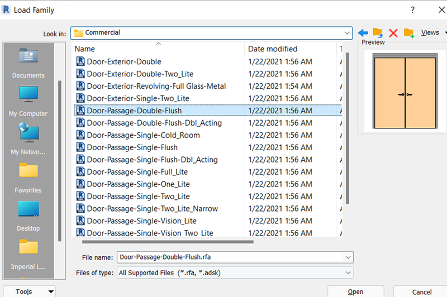Expand the Files of type dropdown
Viewport: 447px width, 297px height.
(348, 272)
